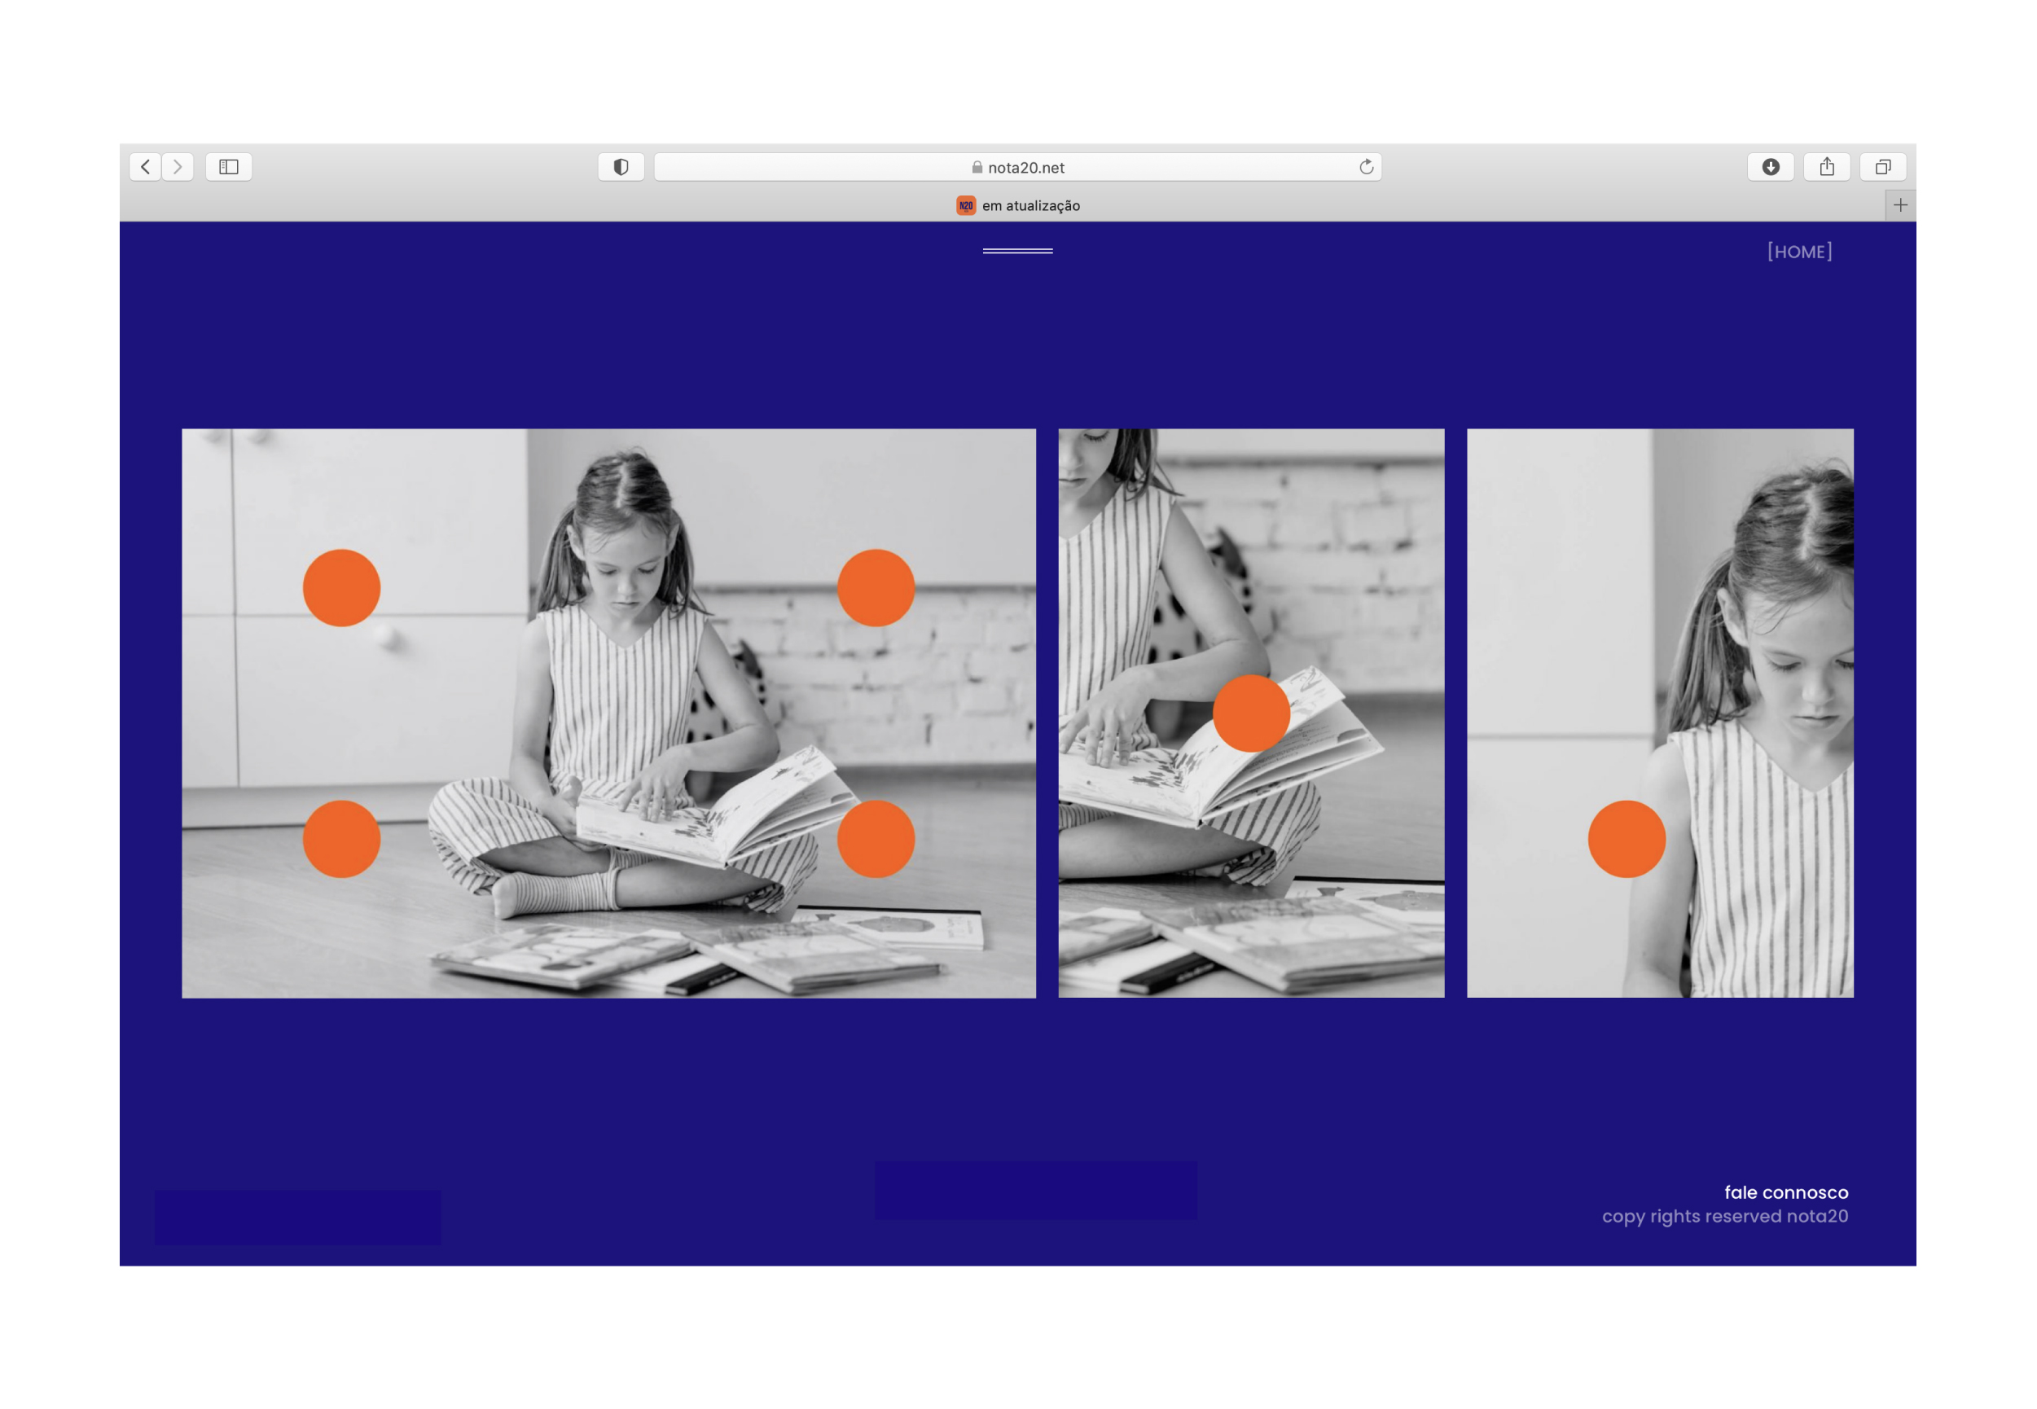
Task: Click the N20 favicon in the tab
Action: pyautogui.click(x=965, y=206)
